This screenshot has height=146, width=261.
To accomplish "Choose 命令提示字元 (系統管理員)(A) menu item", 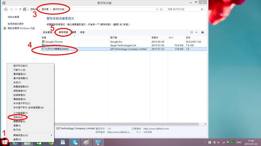I will (28, 108).
